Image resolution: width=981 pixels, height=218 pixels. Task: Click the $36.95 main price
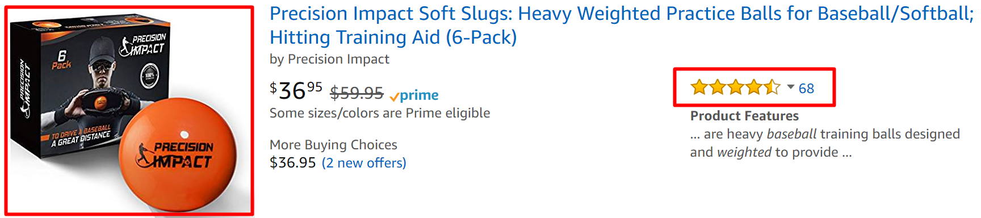pos(296,90)
